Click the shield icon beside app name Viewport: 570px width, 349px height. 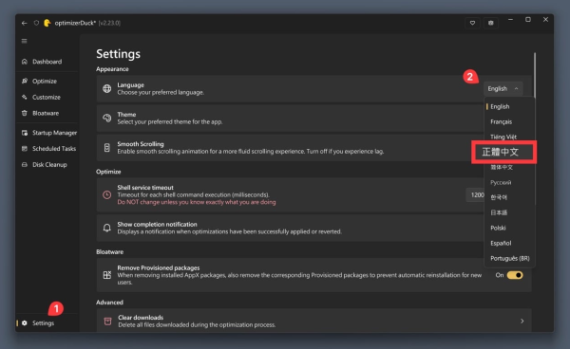pyautogui.click(x=36, y=23)
